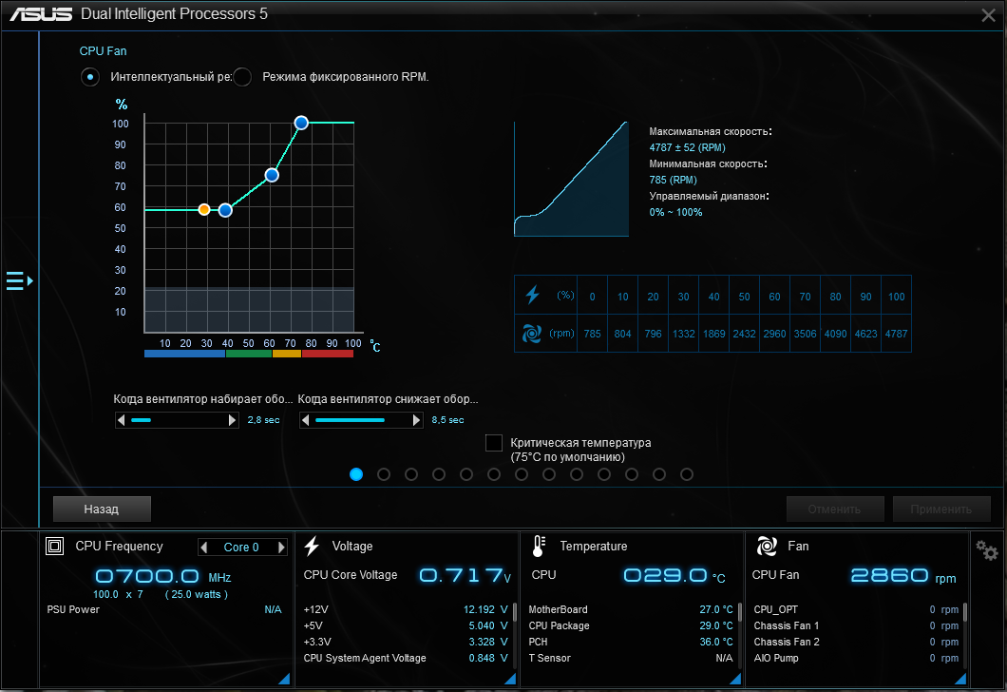Increase fan spin-down time with right arrow
This screenshot has height=692, width=1007.
pos(417,420)
